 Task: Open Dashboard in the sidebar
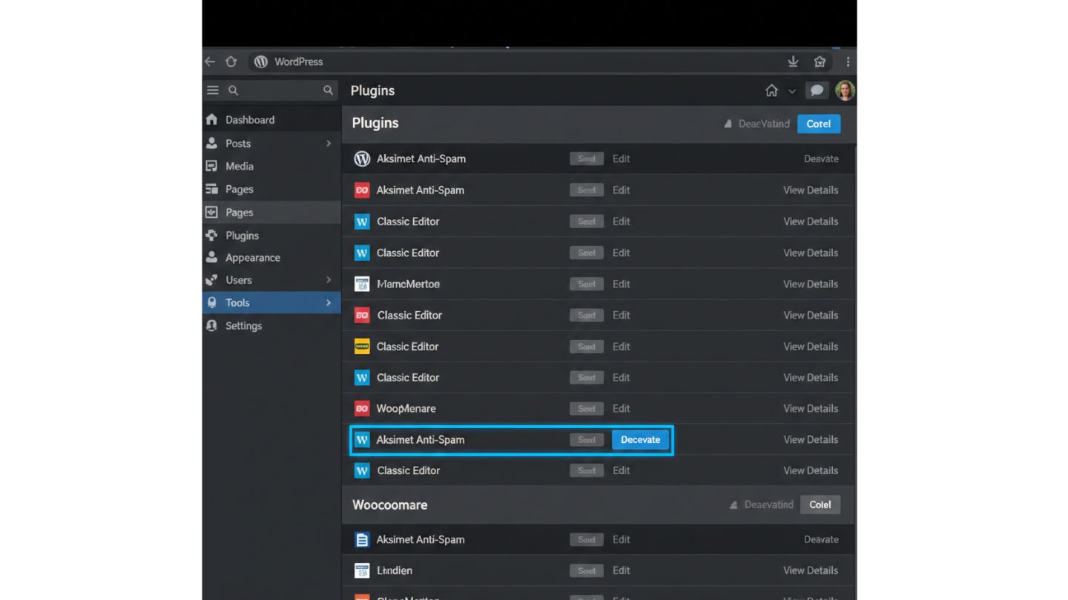[250, 120]
